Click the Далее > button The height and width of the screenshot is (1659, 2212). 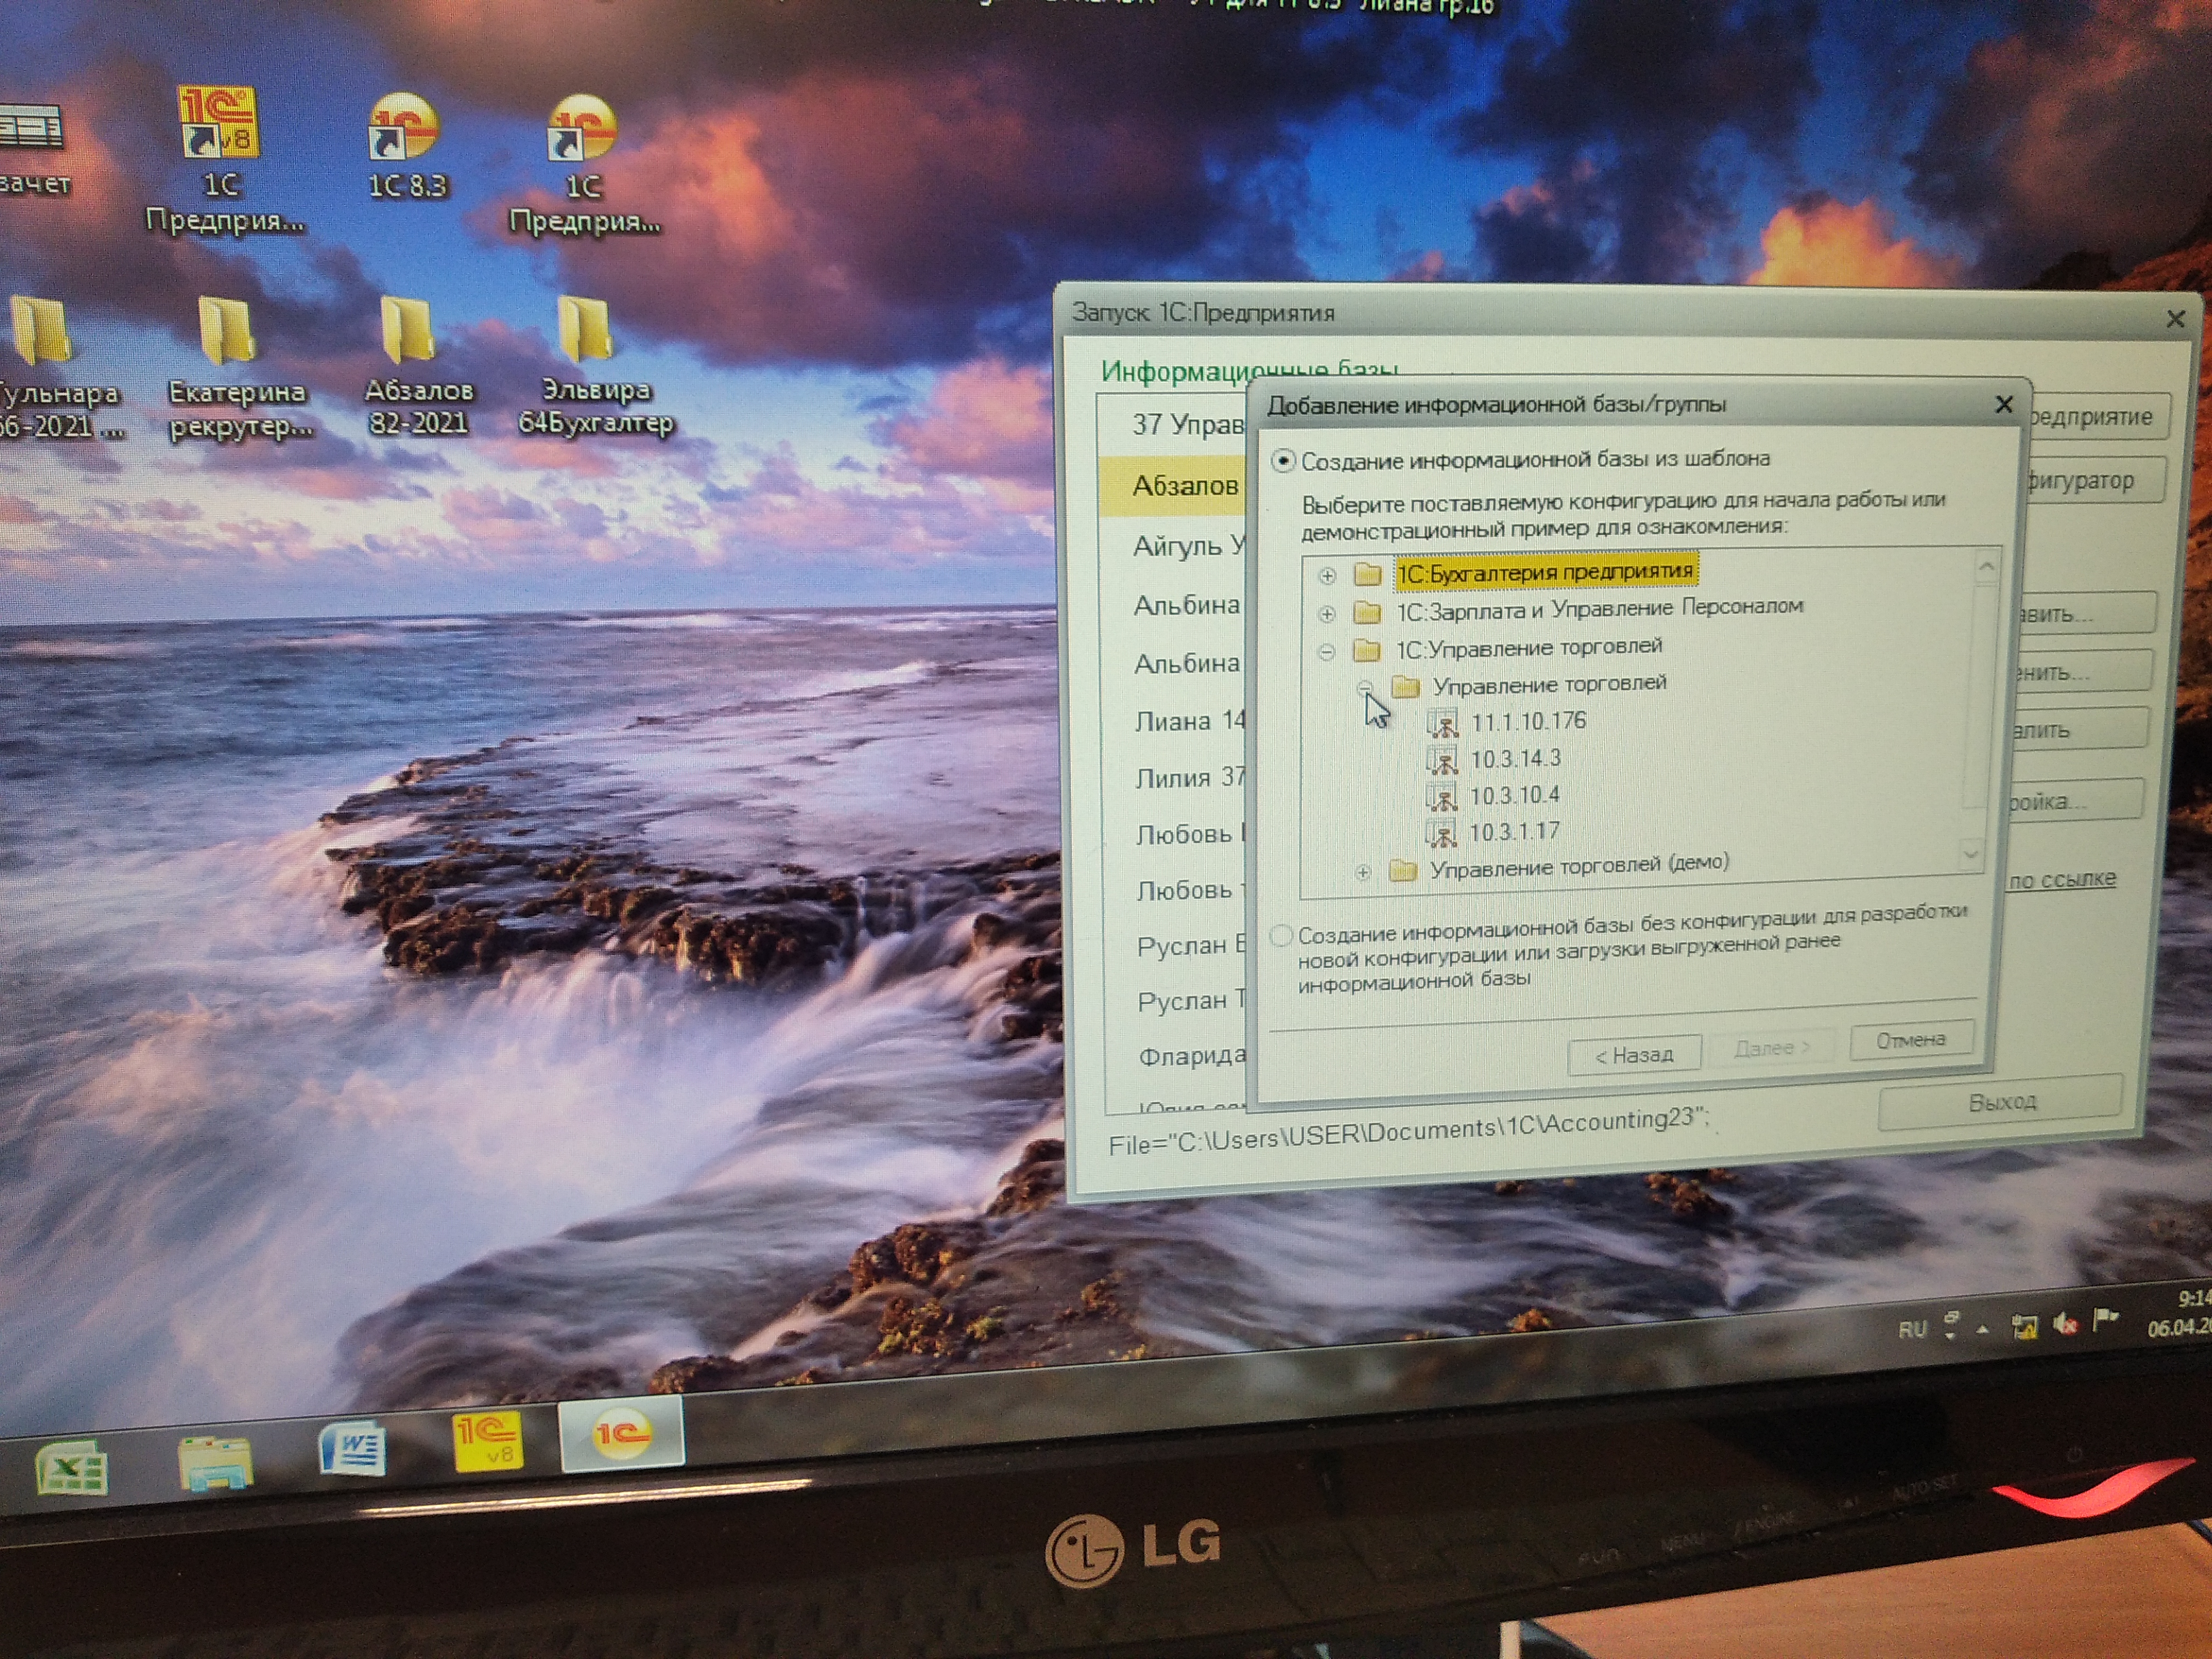[x=1772, y=1048]
